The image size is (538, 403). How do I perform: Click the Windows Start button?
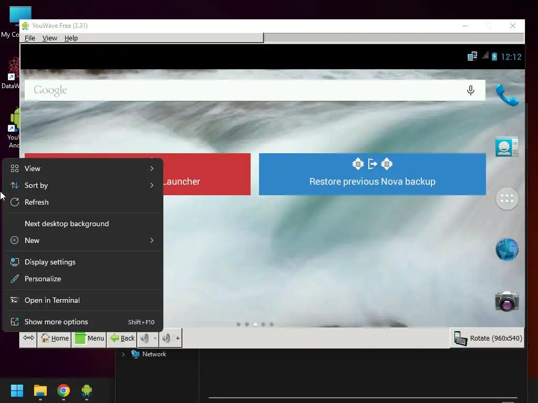tap(17, 390)
